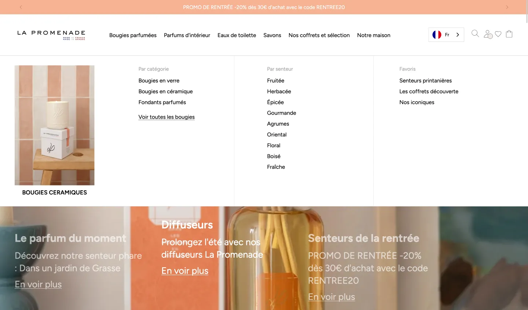Open the Eaux de toilette menu
The image size is (528, 310).
click(237, 35)
